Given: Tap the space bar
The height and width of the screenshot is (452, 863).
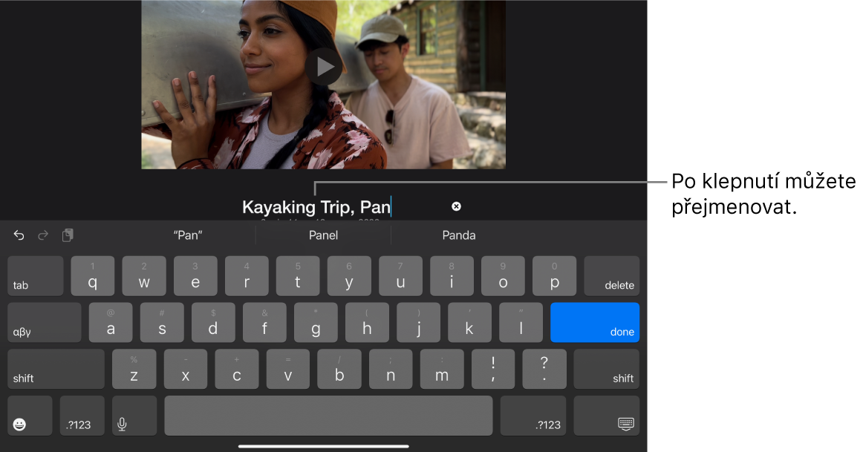Looking at the screenshot, I should click(x=328, y=416).
